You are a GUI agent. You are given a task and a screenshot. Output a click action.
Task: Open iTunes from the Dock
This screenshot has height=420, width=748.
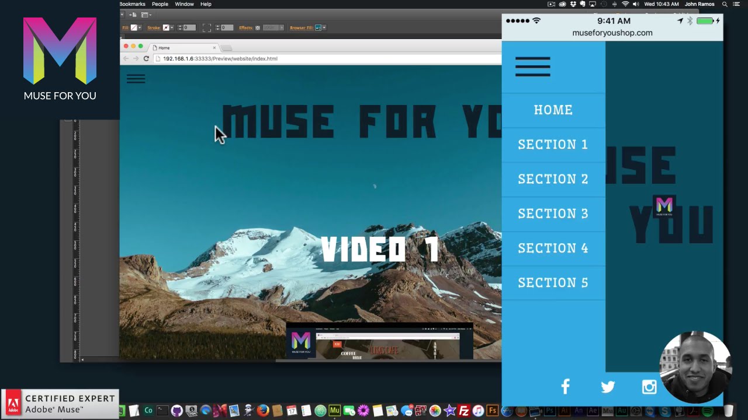(x=478, y=411)
